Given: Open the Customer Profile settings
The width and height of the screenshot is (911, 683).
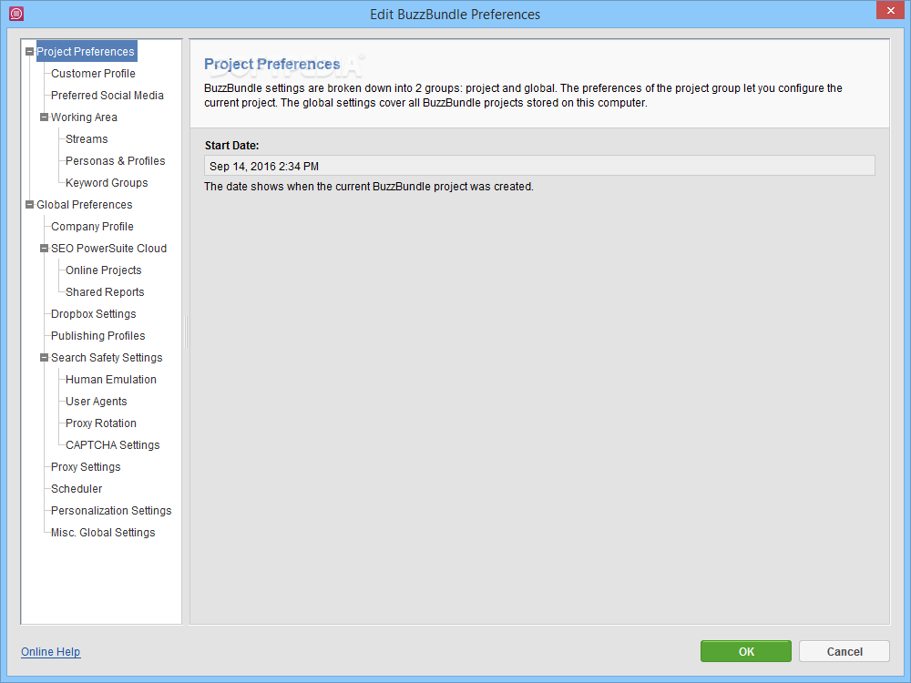Looking at the screenshot, I should pyautogui.click(x=93, y=74).
